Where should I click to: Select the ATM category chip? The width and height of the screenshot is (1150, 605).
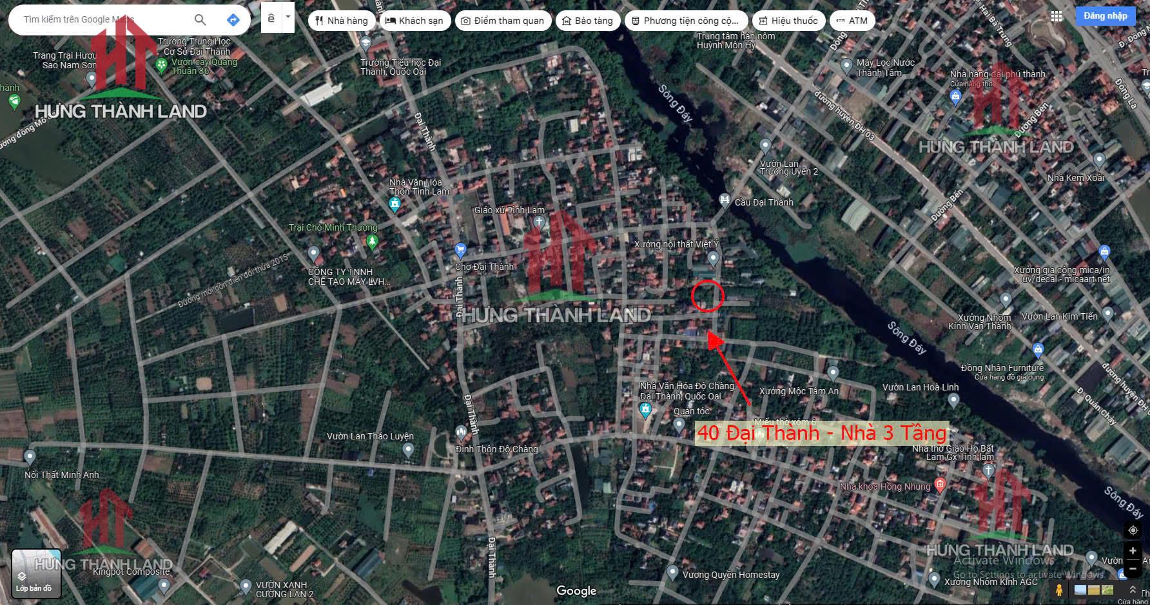pyautogui.click(x=852, y=21)
